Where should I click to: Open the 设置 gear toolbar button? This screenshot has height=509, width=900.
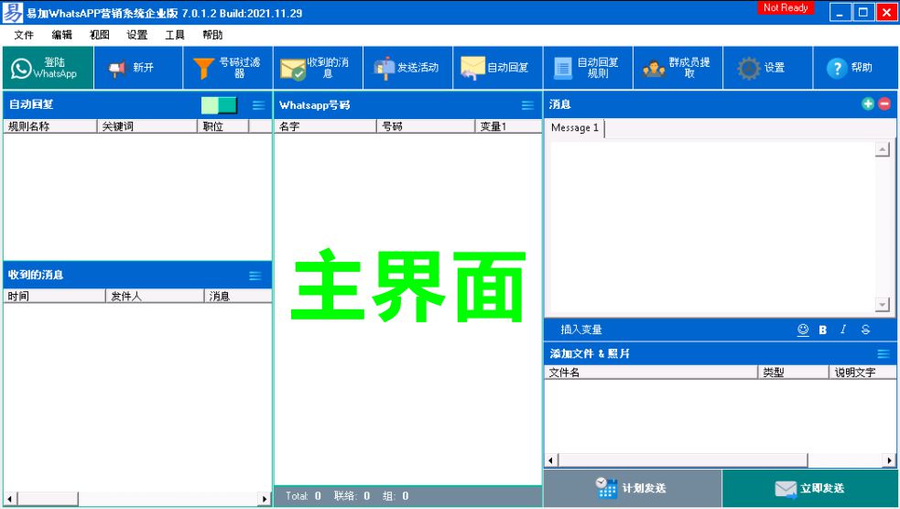click(768, 68)
